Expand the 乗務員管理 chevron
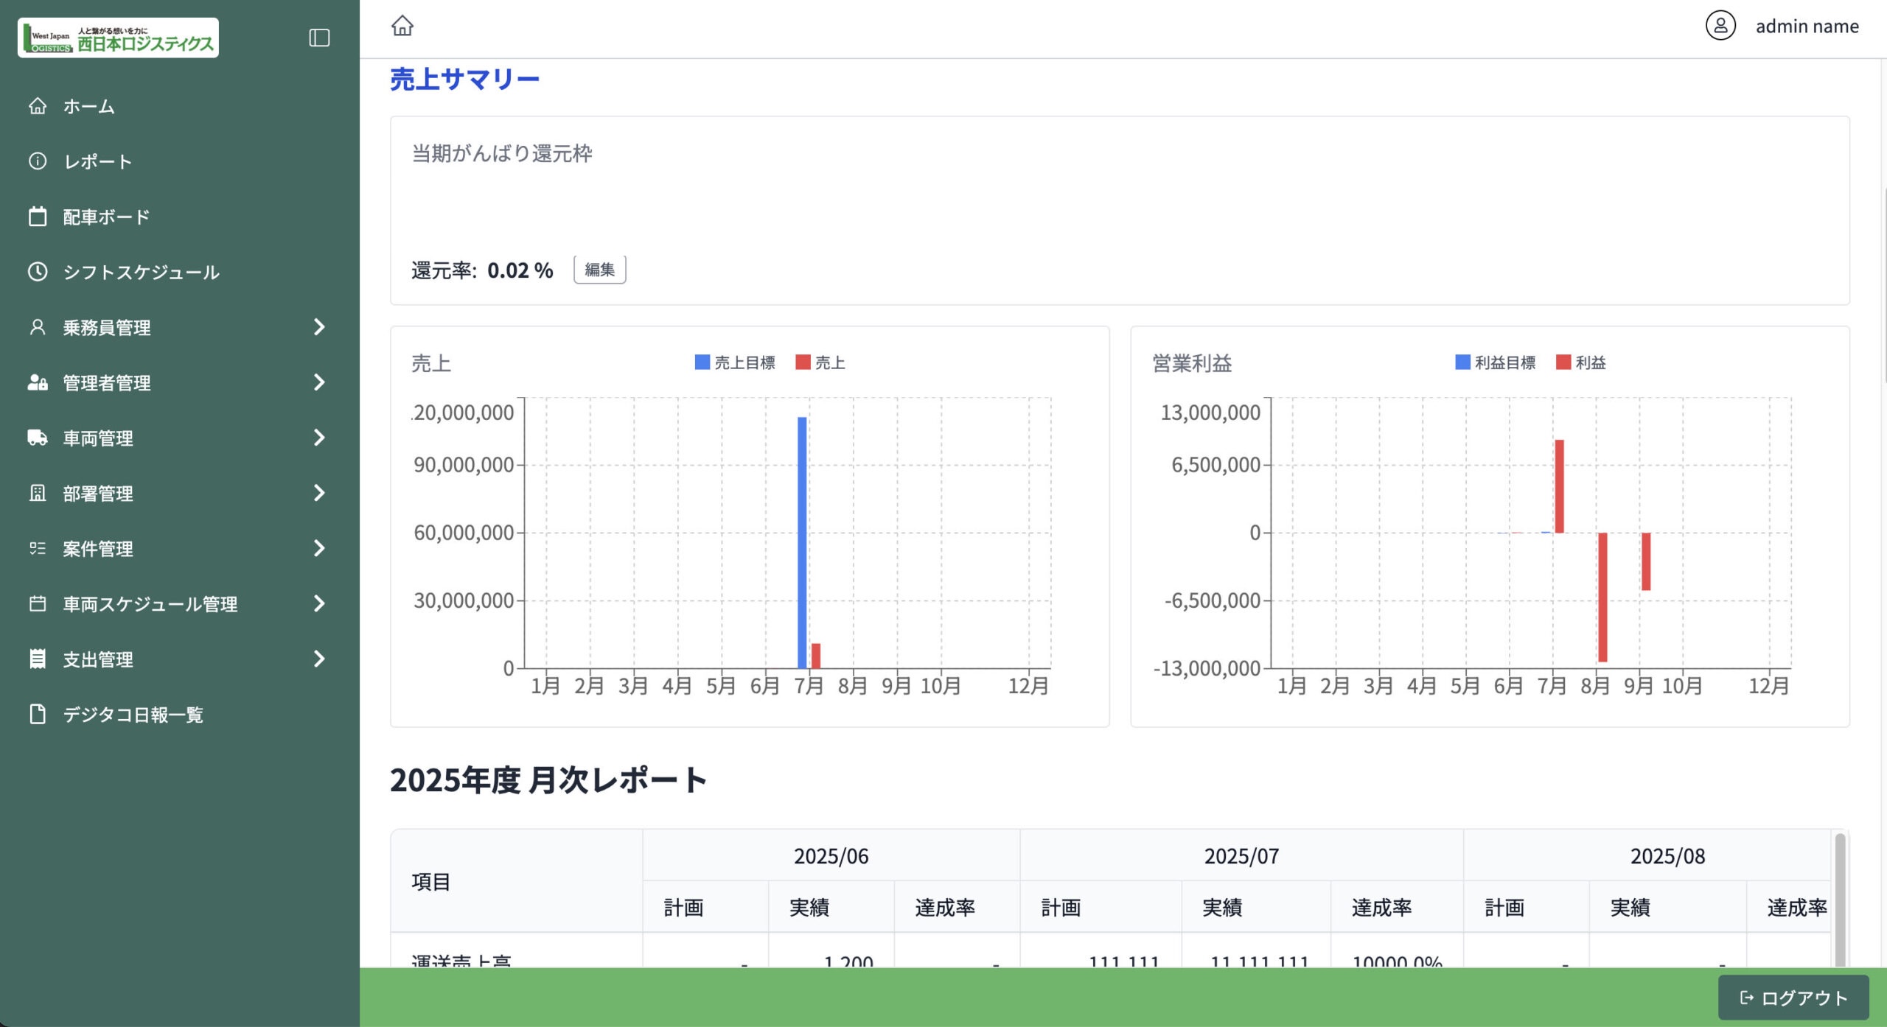Image resolution: width=1887 pixels, height=1027 pixels. click(319, 327)
